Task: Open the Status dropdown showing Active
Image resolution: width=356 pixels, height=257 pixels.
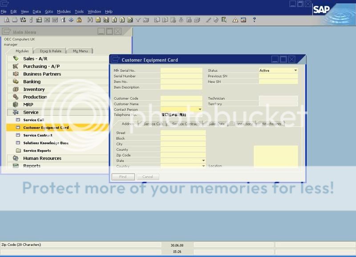Action: click(295, 70)
